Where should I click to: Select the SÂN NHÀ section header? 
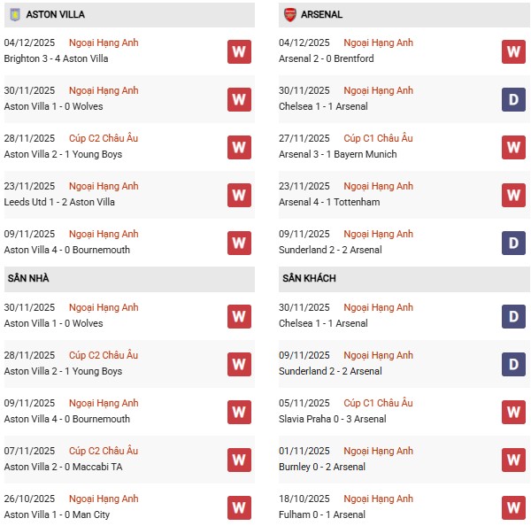coord(28,278)
